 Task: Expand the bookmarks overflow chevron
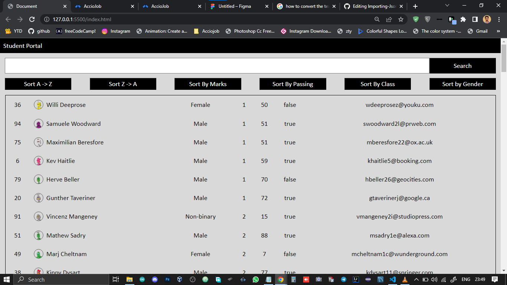point(498,31)
